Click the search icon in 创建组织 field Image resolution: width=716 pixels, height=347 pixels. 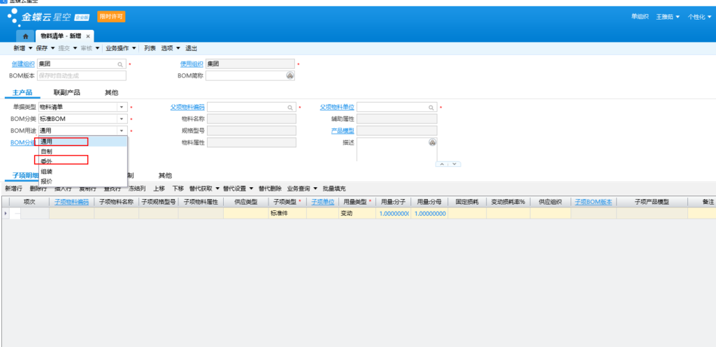[120, 64]
